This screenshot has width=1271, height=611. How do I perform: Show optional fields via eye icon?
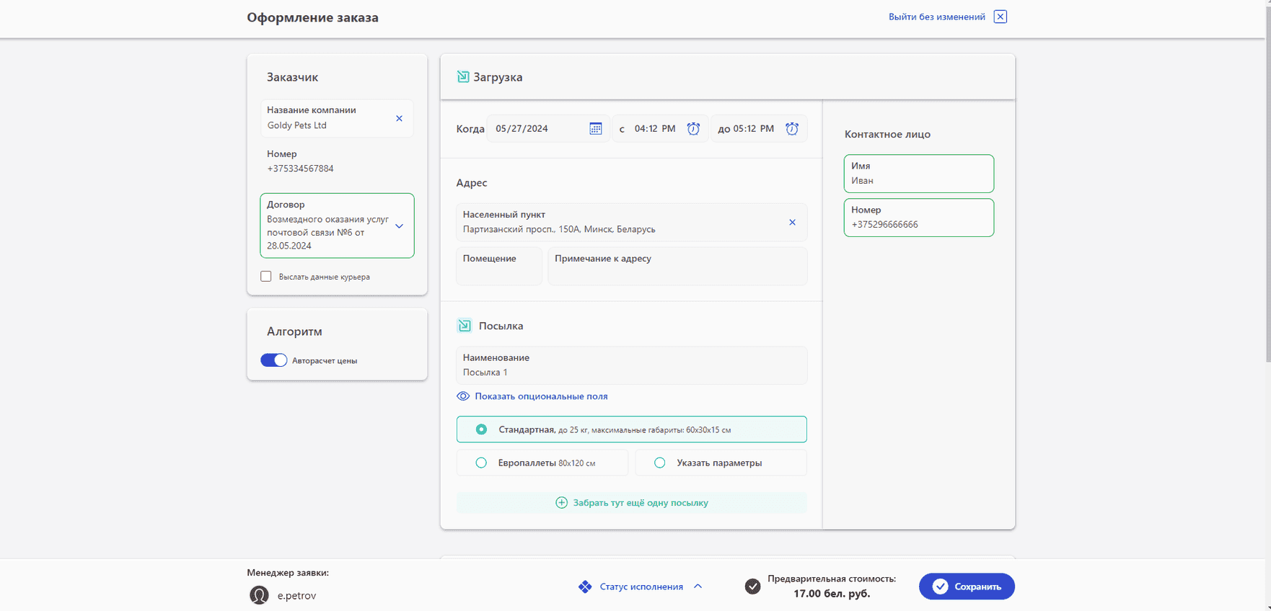463,396
